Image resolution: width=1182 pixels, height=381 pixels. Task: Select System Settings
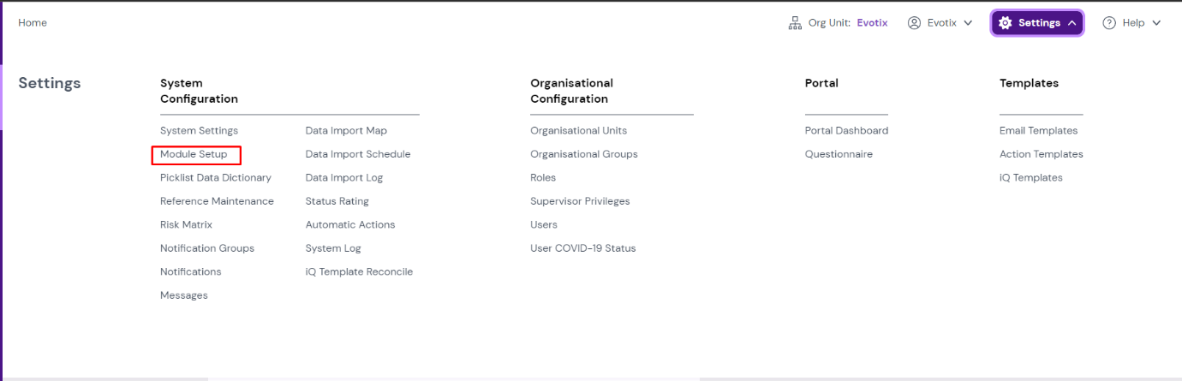199,131
